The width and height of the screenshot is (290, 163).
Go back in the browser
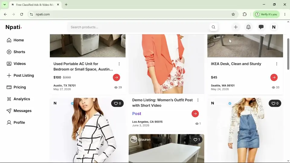[x=5, y=14]
